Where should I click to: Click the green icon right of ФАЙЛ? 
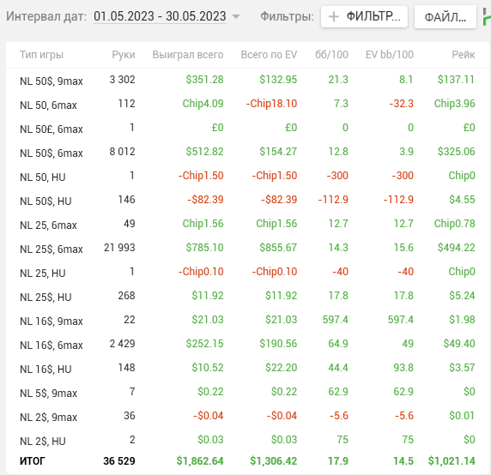487,17
